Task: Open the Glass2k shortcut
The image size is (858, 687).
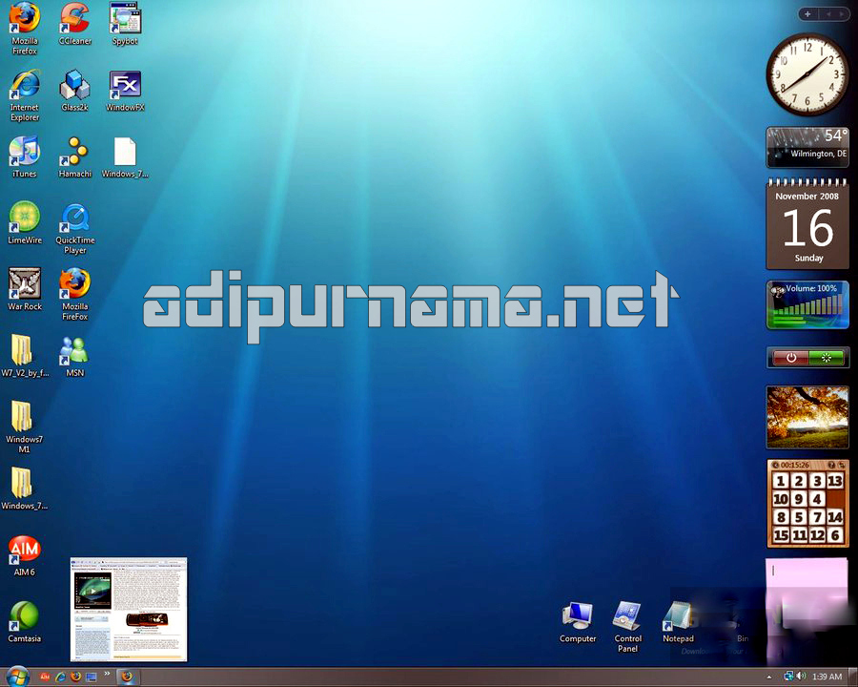Action: click(75, 91)
